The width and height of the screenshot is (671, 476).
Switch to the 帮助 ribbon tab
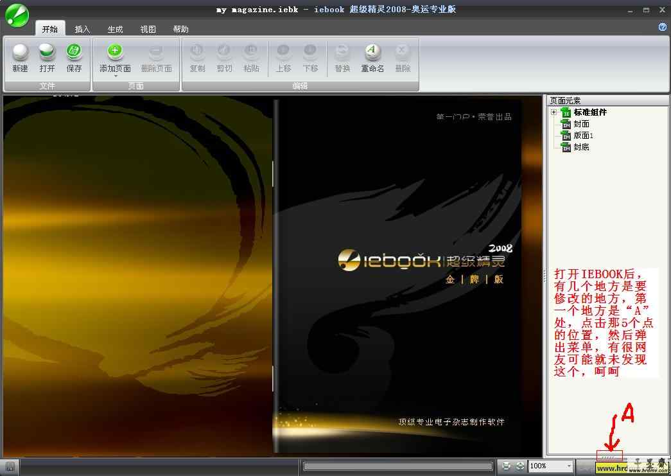(x=180, y=29)
